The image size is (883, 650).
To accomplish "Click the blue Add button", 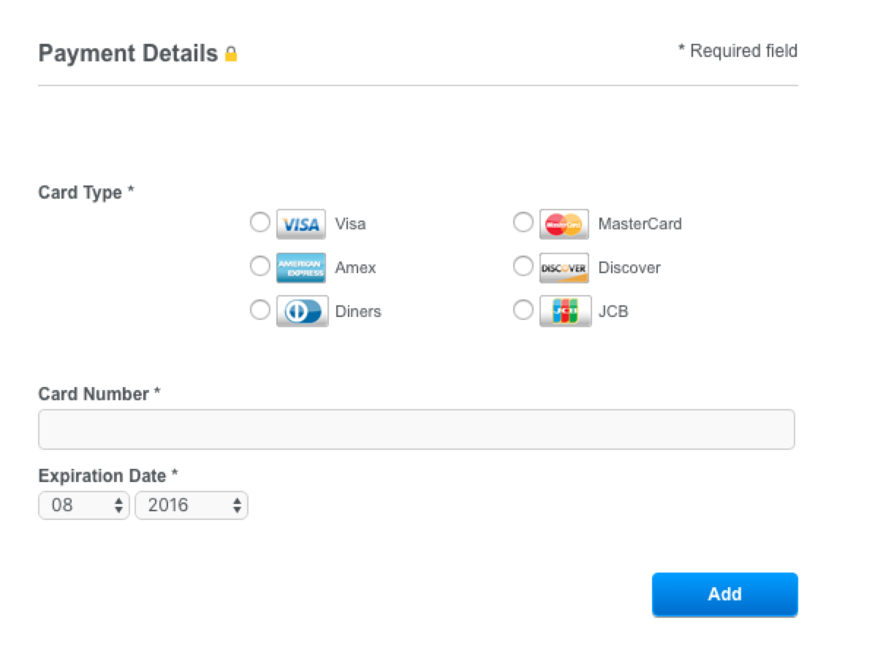I will [725, 594].
